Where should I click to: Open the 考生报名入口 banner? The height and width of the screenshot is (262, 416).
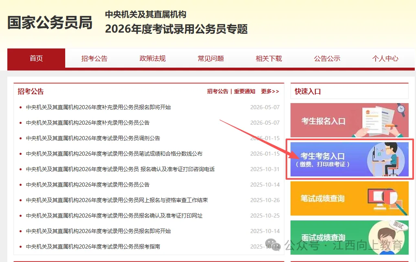click(x=350, y=120)
